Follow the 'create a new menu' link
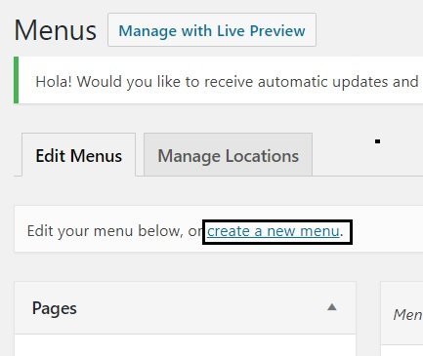The image size is (423, 356). 274,231
